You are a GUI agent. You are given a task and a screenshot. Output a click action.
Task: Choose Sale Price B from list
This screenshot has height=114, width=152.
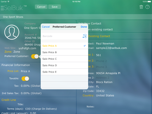coord(64,52)
